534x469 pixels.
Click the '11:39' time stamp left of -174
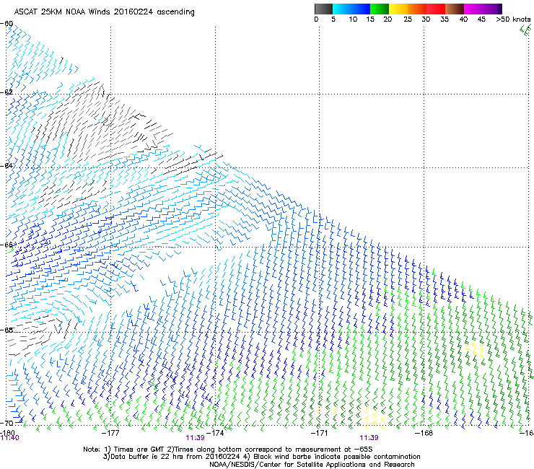[195, 438]
